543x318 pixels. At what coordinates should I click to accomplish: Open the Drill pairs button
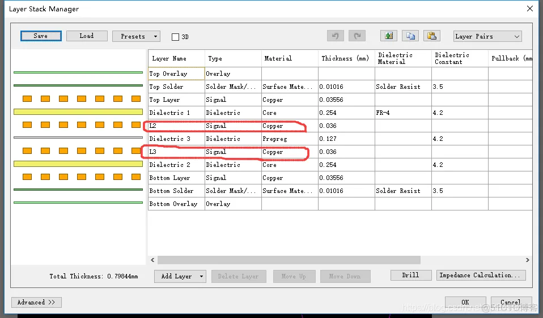[411, 275]
